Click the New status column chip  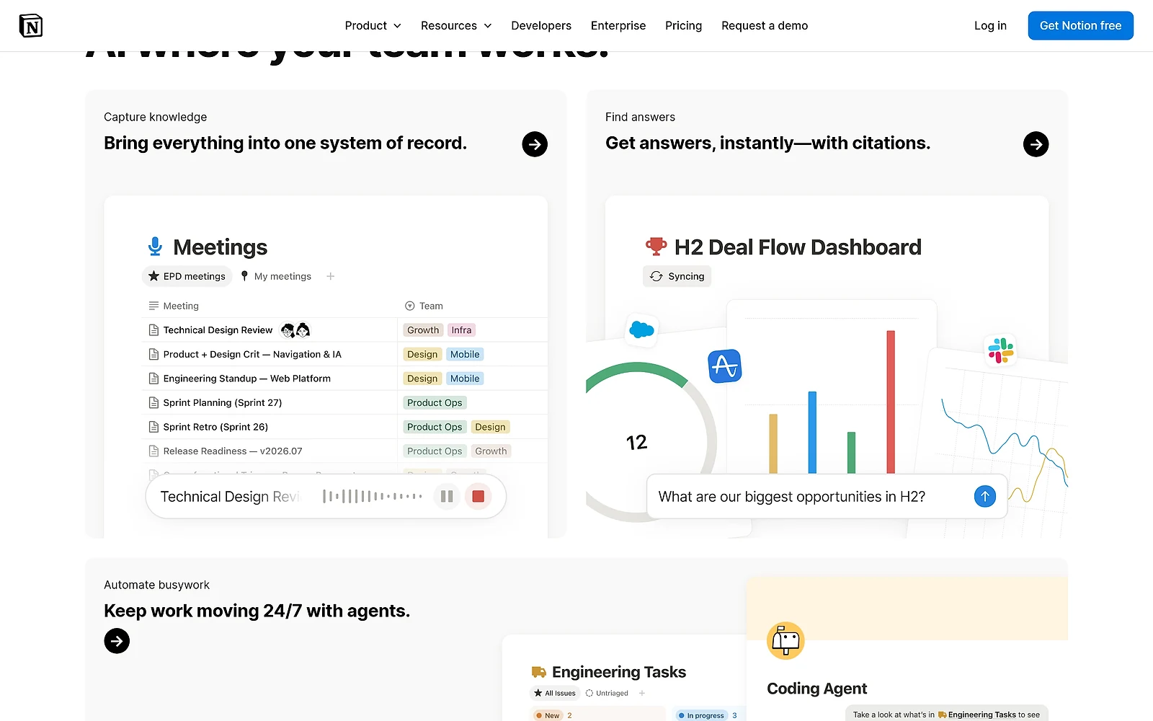(548, 715)
